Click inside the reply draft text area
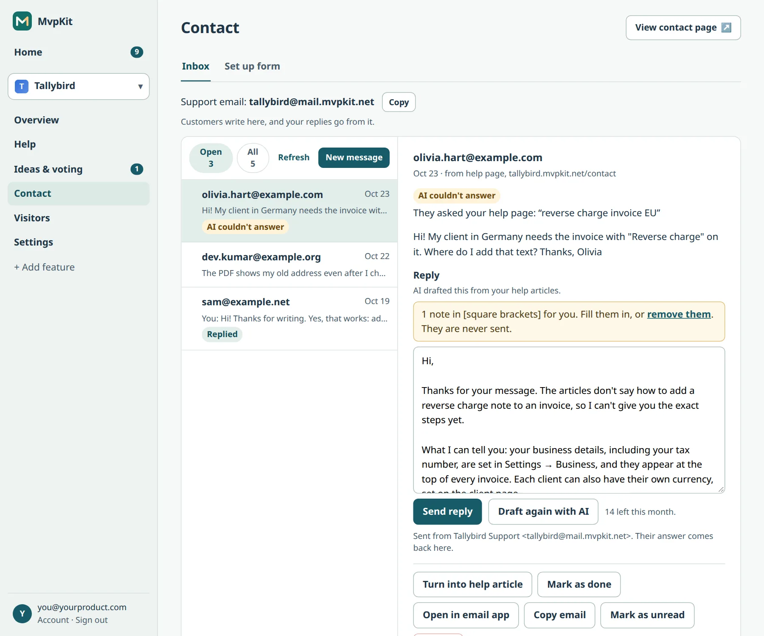764x636 pixels. (x=569, y=420)
